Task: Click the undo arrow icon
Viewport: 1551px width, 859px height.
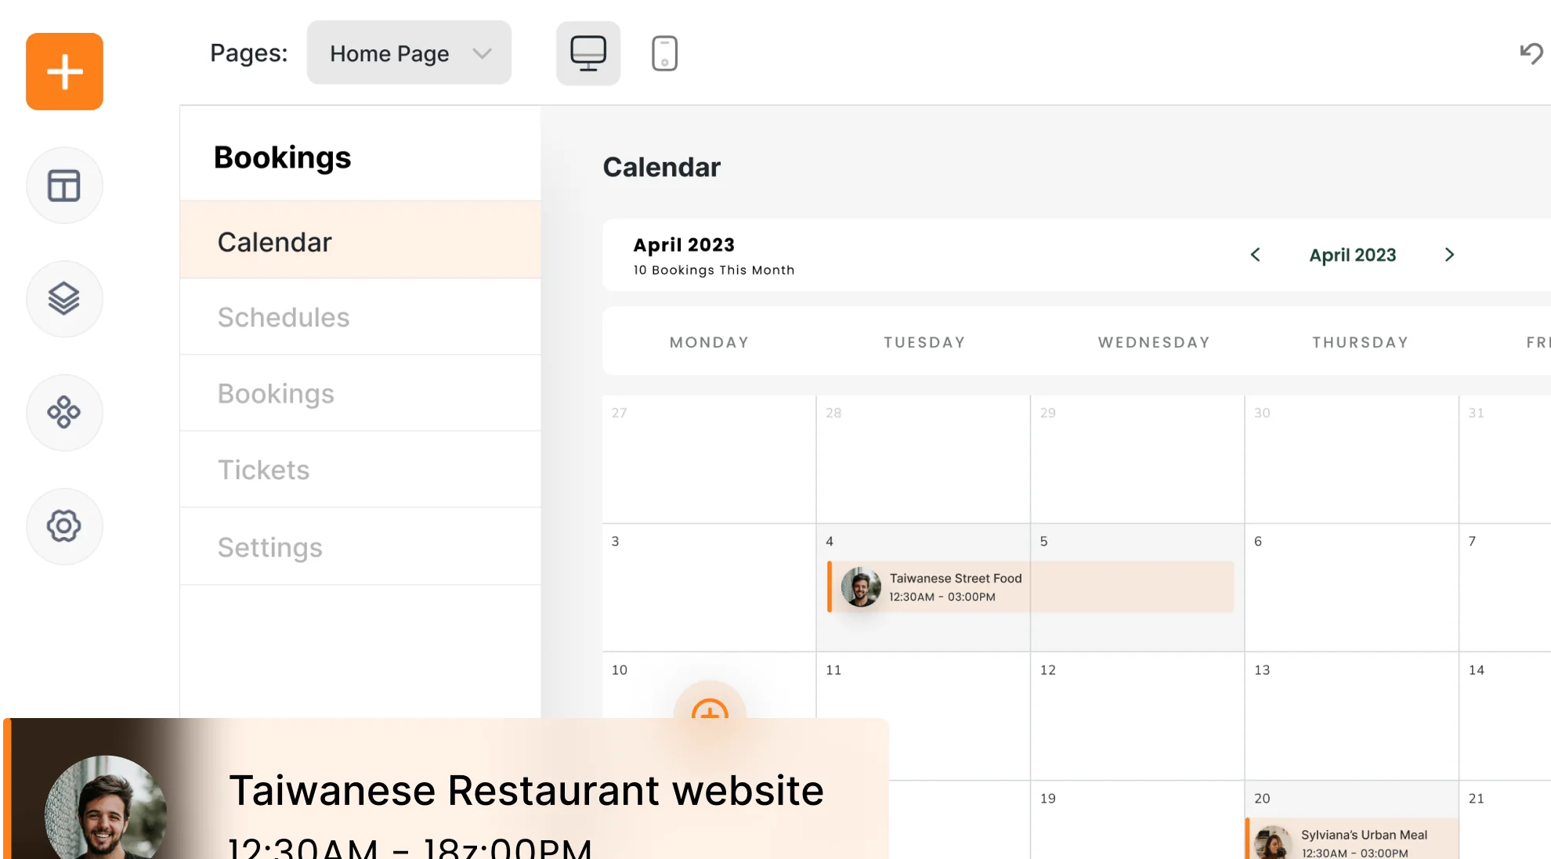Action: (1531, 53)
